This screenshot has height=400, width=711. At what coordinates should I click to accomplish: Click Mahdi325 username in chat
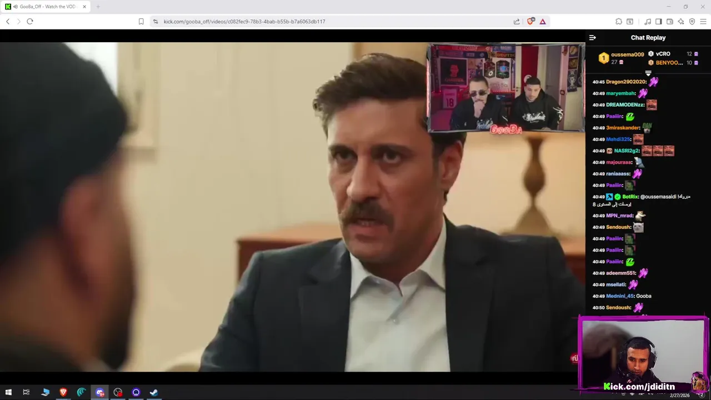(x=618, y=139)
